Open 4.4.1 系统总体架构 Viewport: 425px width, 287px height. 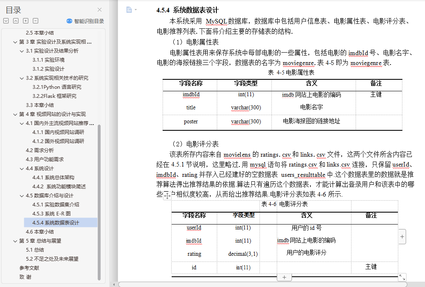[53, 178]
